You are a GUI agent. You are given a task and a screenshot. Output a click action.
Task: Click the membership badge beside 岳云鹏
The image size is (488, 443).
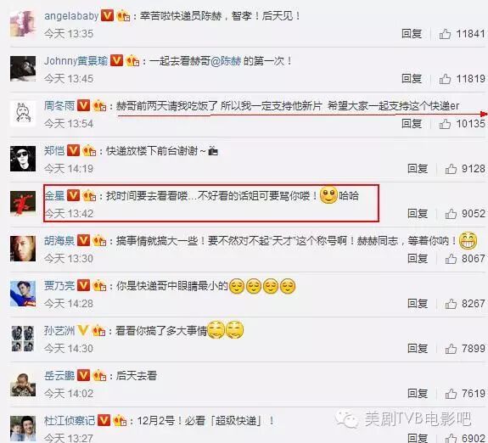(99, 376)
